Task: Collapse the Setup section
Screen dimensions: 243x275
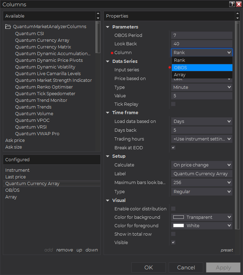Action: coord(108,156)
